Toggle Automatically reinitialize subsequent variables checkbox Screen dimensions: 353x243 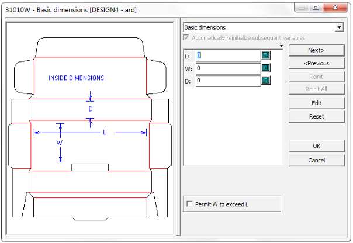click(186, 37)
